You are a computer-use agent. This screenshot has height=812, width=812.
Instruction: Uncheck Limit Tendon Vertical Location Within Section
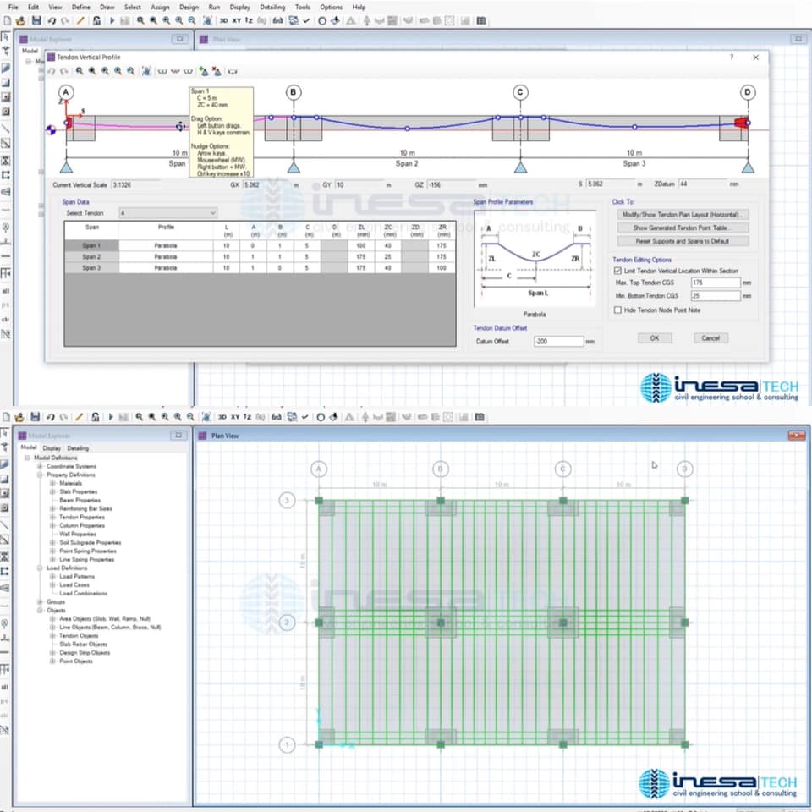tap(617, 271)
